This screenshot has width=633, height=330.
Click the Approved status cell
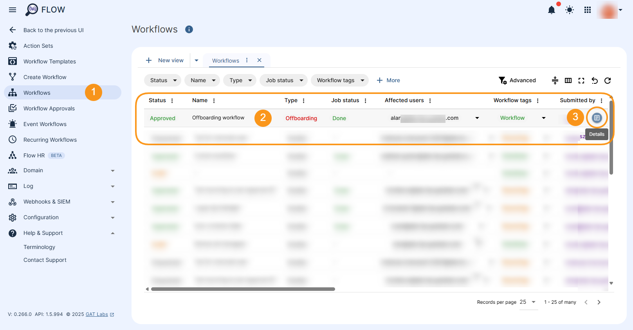162,118
